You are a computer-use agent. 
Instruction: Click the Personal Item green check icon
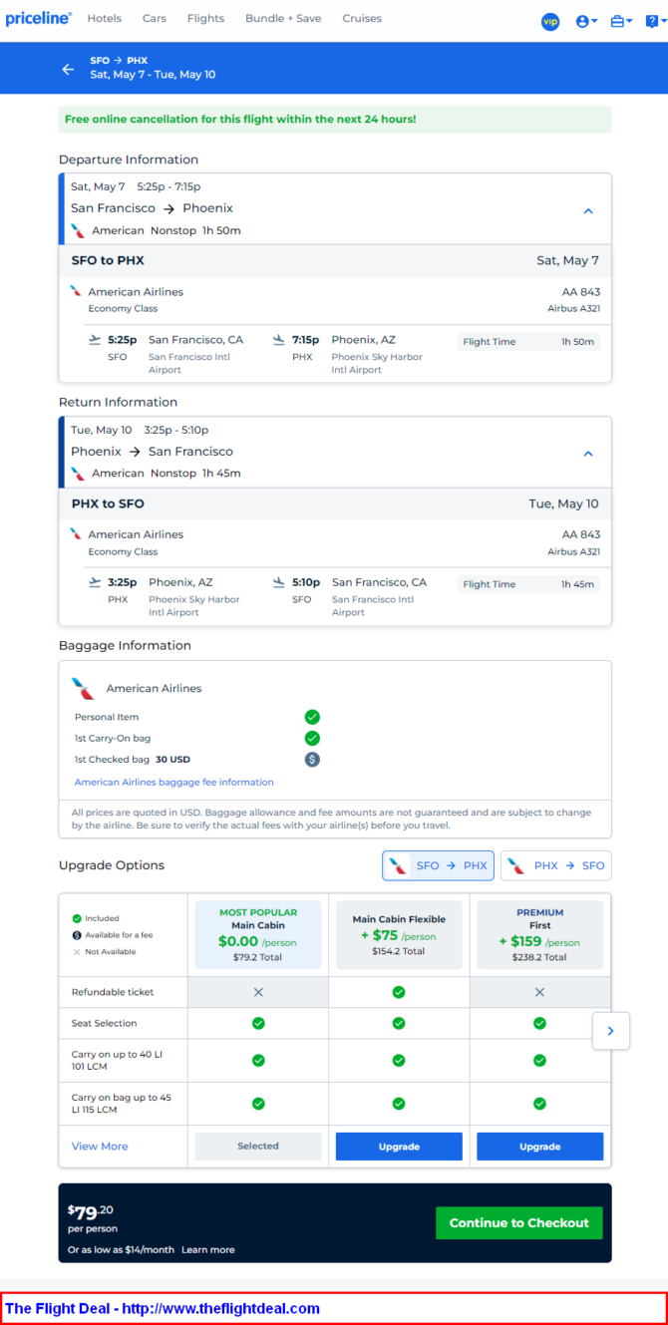point(312,717)
